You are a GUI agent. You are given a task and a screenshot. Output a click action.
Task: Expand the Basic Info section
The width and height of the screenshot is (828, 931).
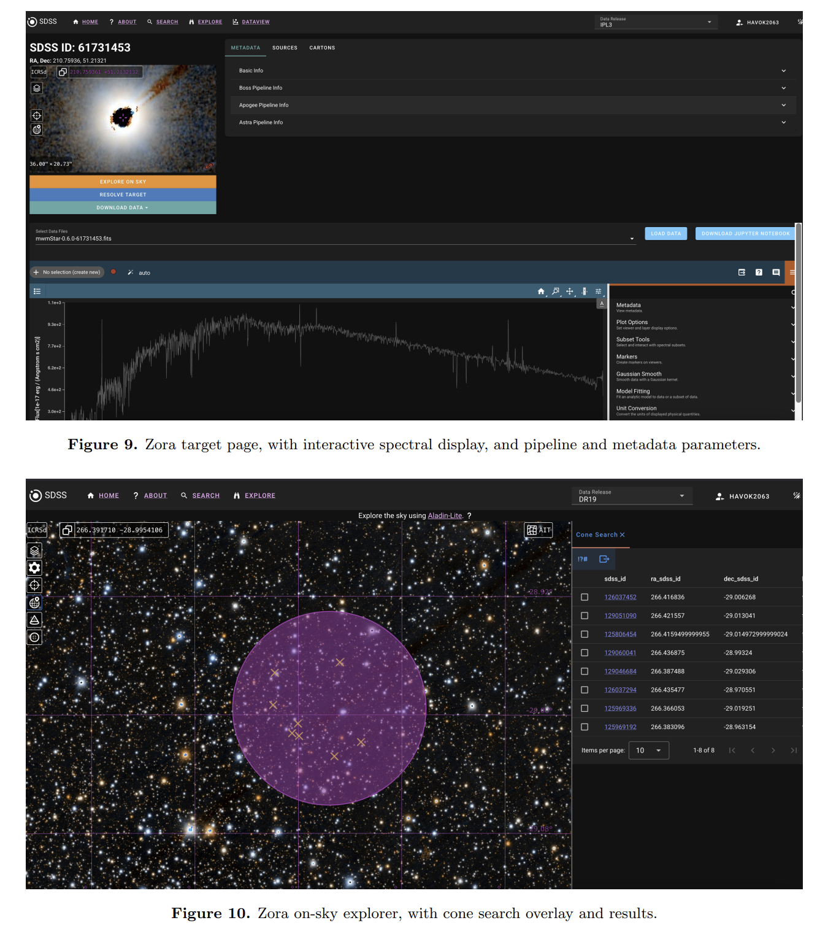(x=513, y=71)
